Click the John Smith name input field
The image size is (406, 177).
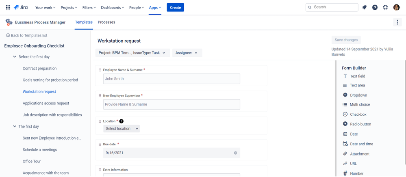[172, 79]
